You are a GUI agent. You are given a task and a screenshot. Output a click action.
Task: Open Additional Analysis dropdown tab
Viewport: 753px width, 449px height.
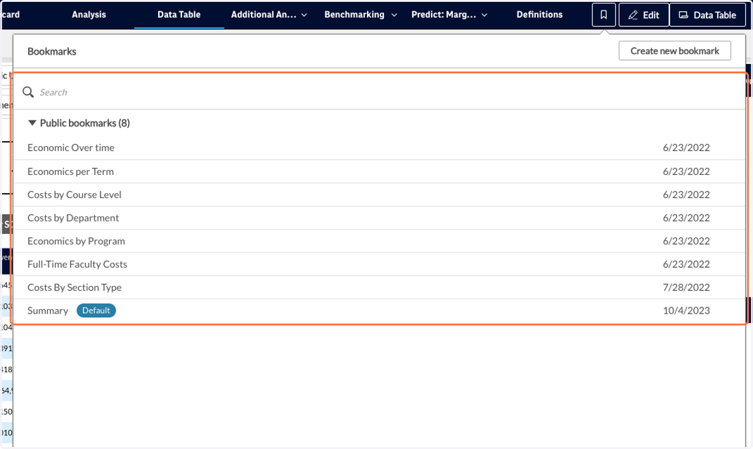click(269, 14)
